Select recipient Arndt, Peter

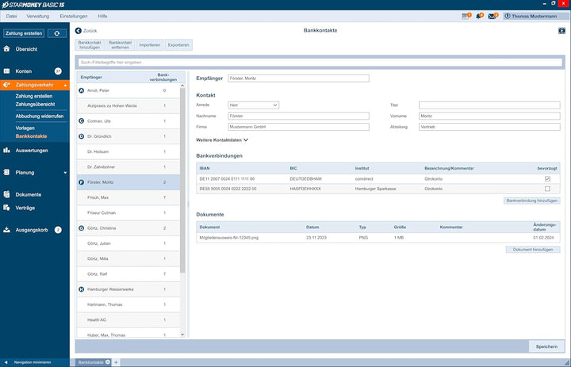pyautogui.click(x=128, y=90)
